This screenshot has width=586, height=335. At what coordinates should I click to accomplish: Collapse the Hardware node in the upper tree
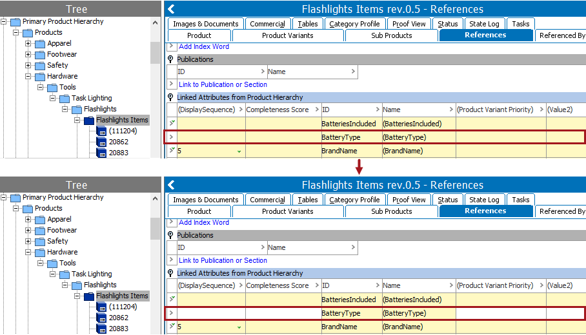(28, 77)
